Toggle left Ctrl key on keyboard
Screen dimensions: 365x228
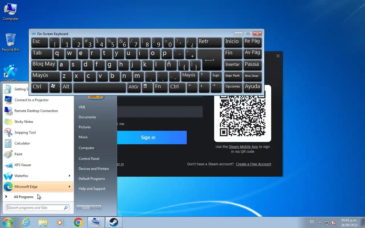40,88
